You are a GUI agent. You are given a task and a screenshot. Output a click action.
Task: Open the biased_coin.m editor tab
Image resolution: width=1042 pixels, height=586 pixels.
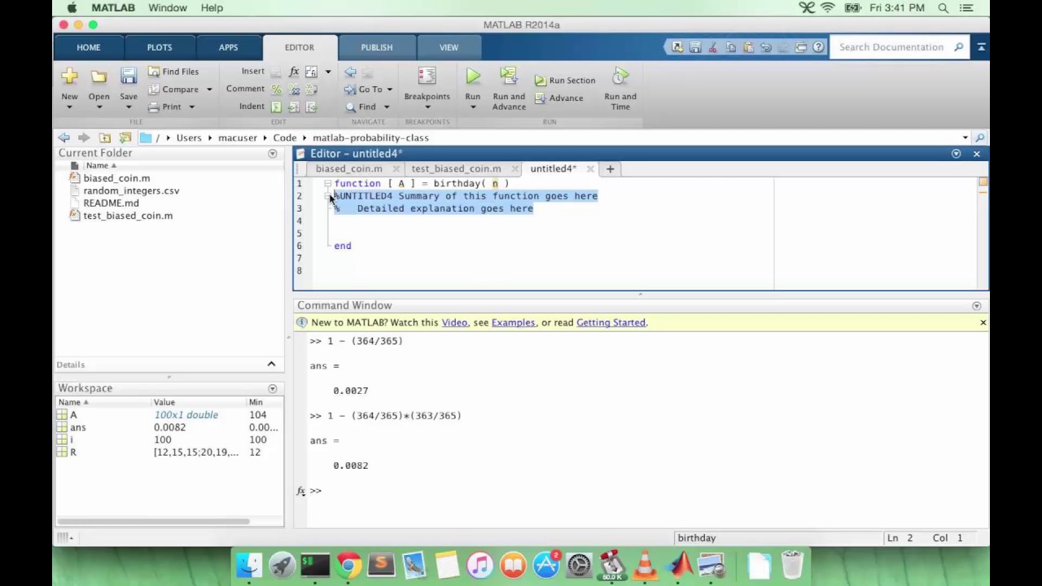pos(349,168)
